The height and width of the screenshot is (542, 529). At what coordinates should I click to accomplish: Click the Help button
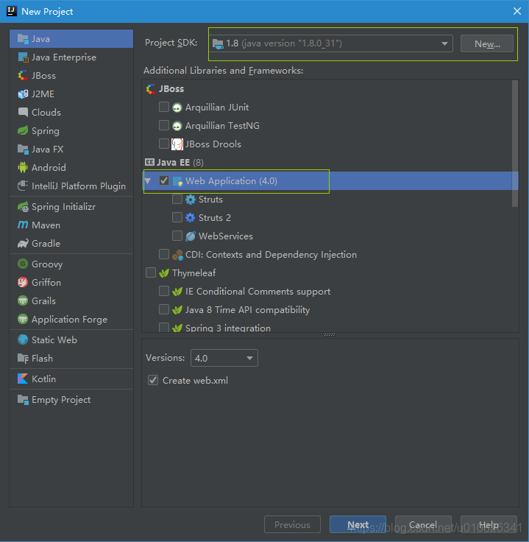click(x=489, y=524)
